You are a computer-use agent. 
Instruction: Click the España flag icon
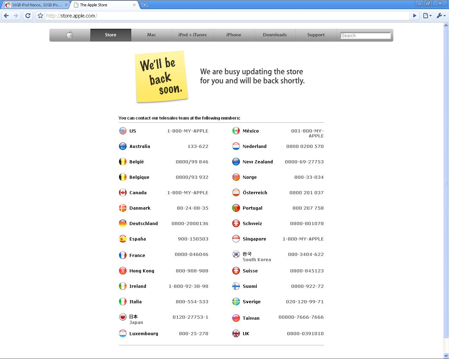coord(123,239)
